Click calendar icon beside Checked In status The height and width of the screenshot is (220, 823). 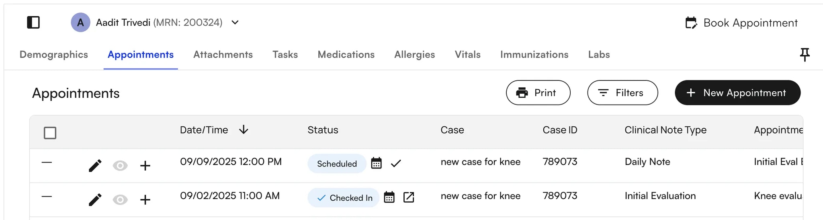[389, 197]
